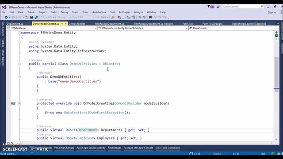Open the Package Manager Console tab

[138, 148]
